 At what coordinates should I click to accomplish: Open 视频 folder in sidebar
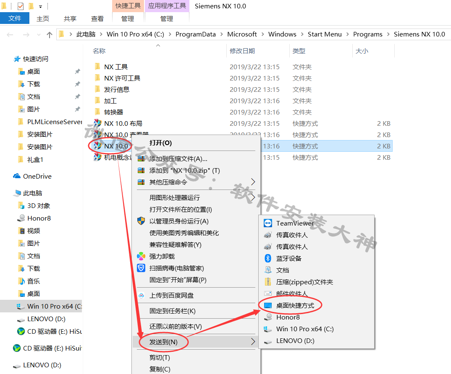pos(29,231)
